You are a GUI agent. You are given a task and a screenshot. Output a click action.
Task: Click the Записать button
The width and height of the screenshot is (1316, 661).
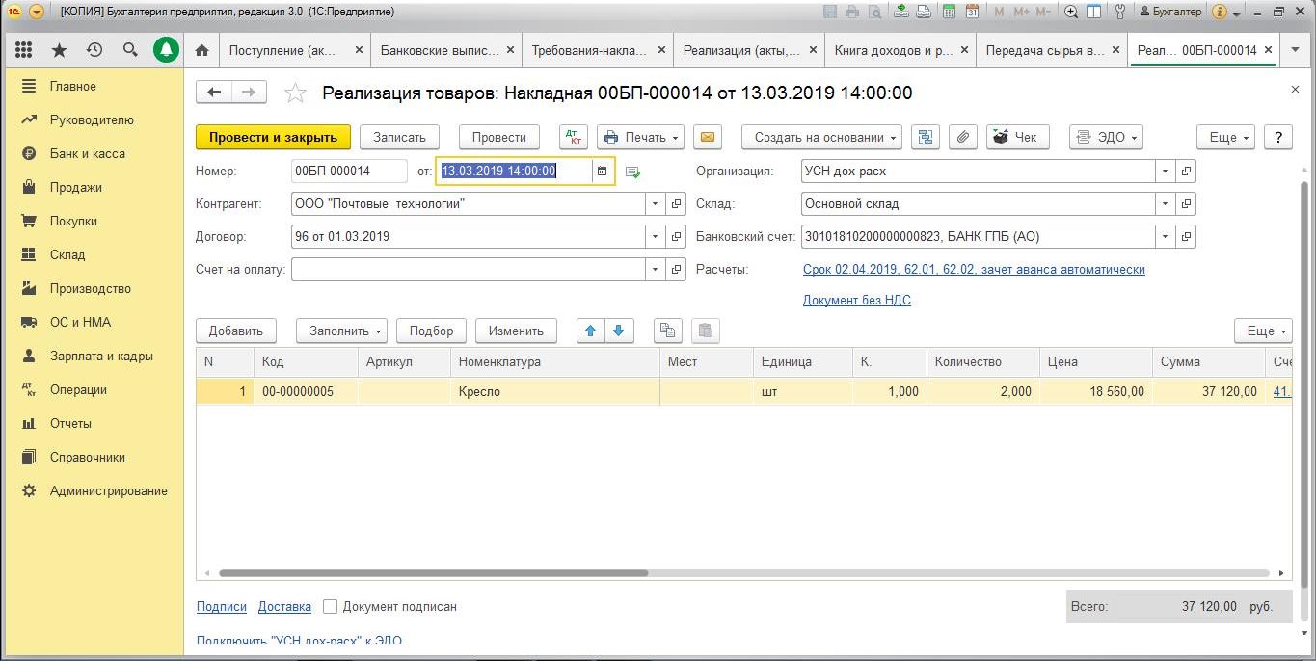tap(399, 137)
